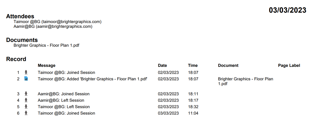Open 'Brighter Graphics - Floor Plan 1.pdf' under Documents
Image resolution: width=311 pixels, height=125 pixels.
coord(46,45)
